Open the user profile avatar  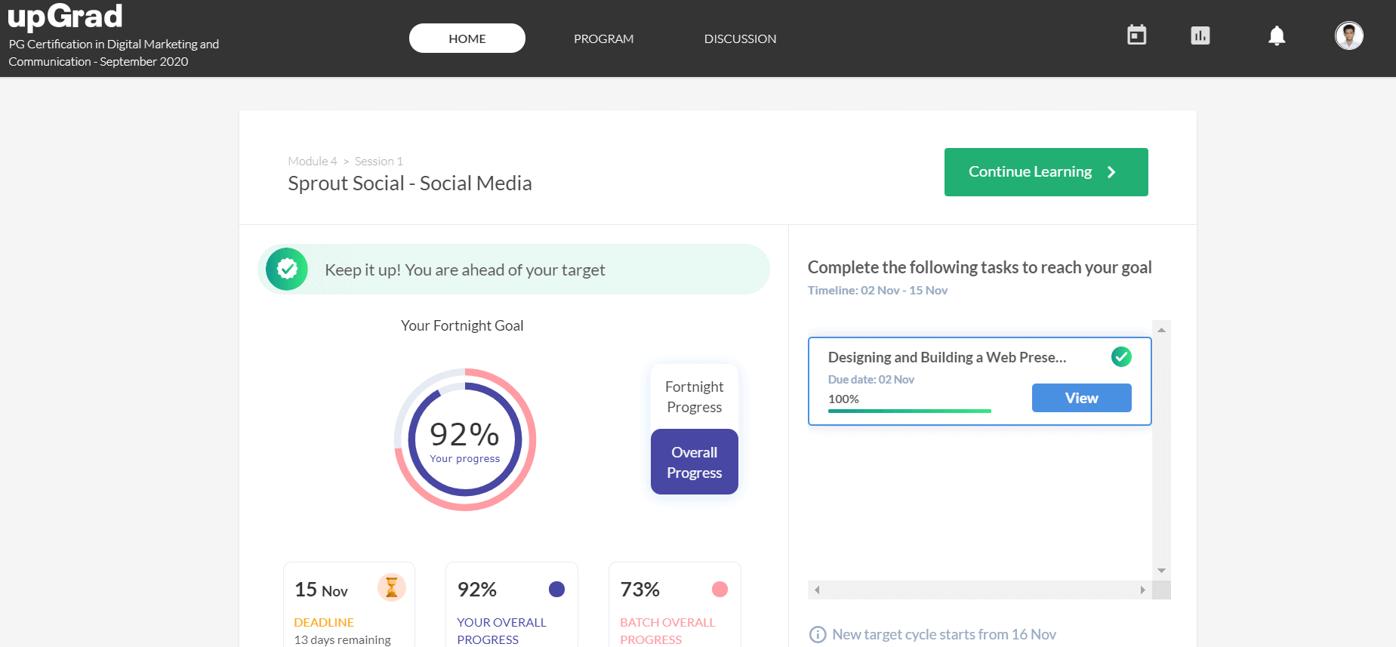click(x=1348, y=35)
